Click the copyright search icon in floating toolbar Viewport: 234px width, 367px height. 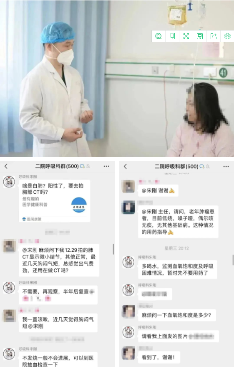click(159, 36)
